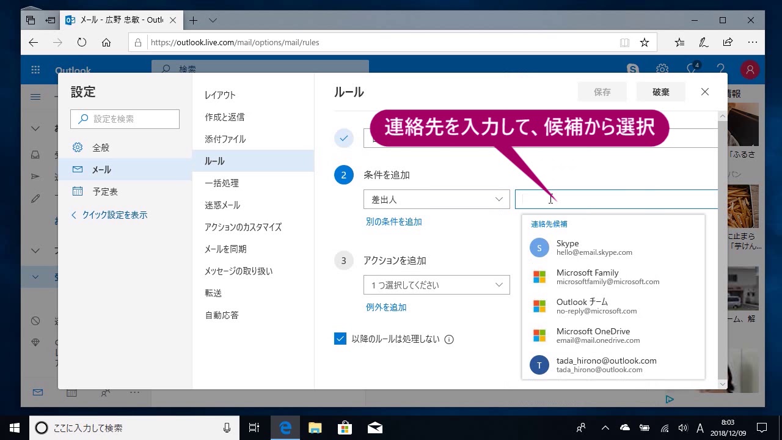Open the Skype icon in Outlook header
782x440 pixels.
pyautogui.click(x=633, y=70)
